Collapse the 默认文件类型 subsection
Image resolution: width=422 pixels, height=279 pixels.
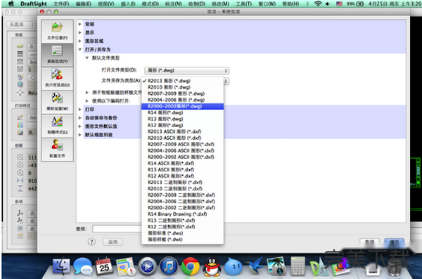pos(87,58)
